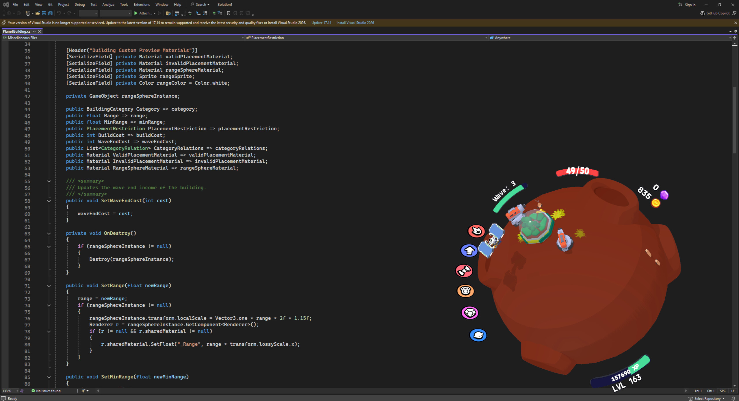Collapse OnDestroy method at line 63

49,233
